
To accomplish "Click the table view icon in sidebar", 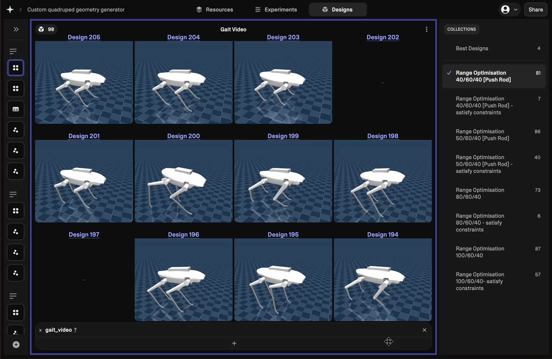I will (x=16, y=109).
